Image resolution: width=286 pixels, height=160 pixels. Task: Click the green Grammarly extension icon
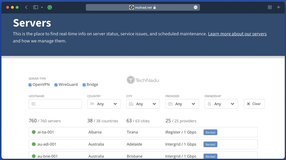click(50, 7)
